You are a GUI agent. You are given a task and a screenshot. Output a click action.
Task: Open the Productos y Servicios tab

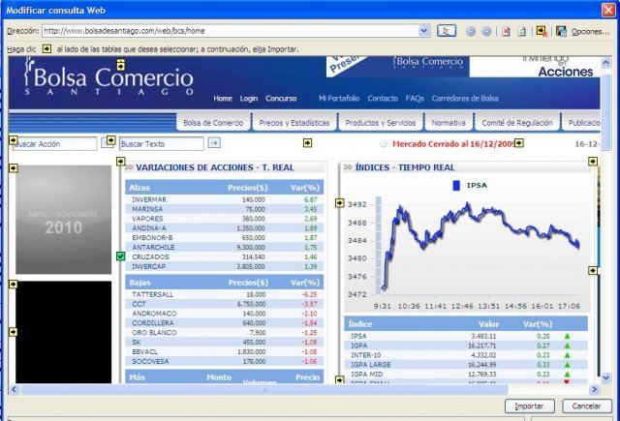[x=381, y=123]
